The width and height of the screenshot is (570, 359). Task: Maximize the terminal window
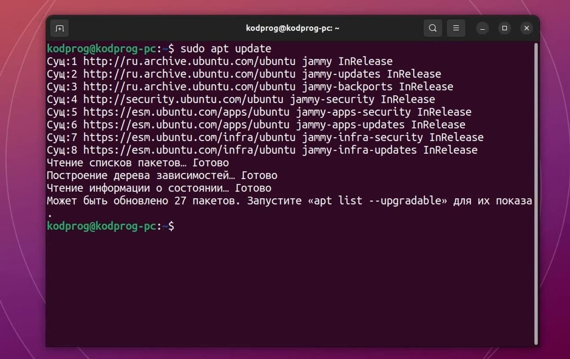click(504, 28)
